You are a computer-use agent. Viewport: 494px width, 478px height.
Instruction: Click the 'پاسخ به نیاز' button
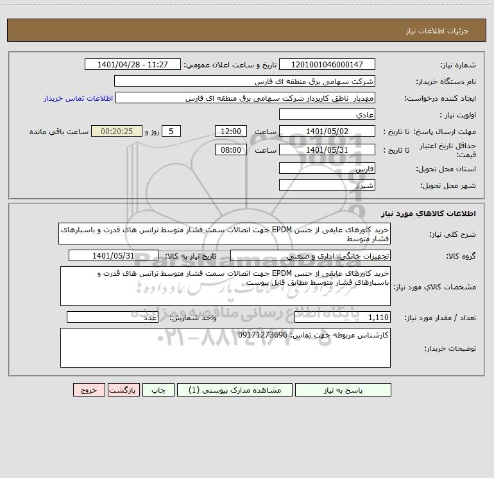pos(343,390)
